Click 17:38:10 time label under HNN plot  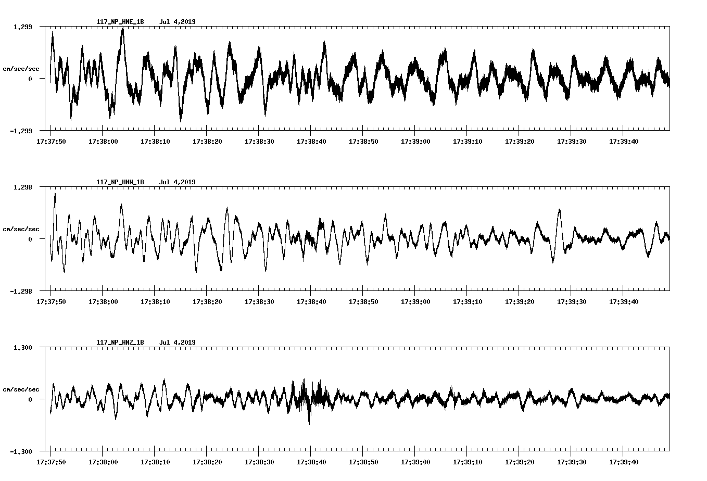pos(155,301)
